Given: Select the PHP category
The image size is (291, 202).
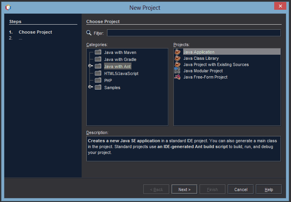Looking at the screenshot, I should tap(108, 80).
